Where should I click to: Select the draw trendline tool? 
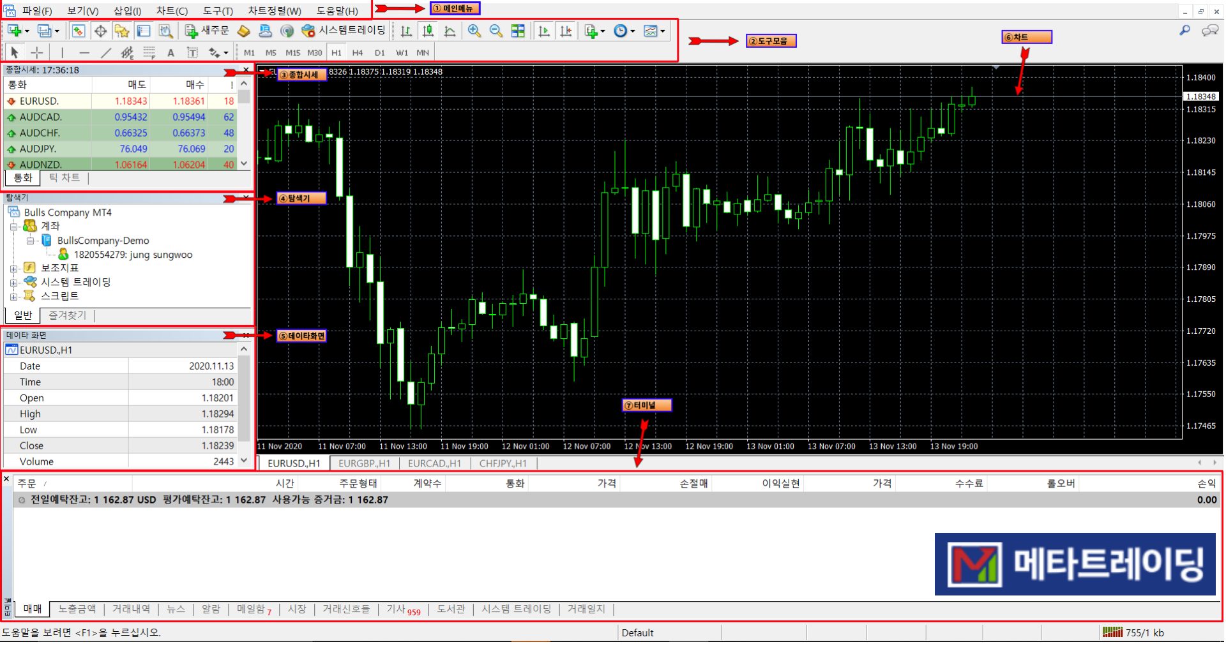(105, 52)
